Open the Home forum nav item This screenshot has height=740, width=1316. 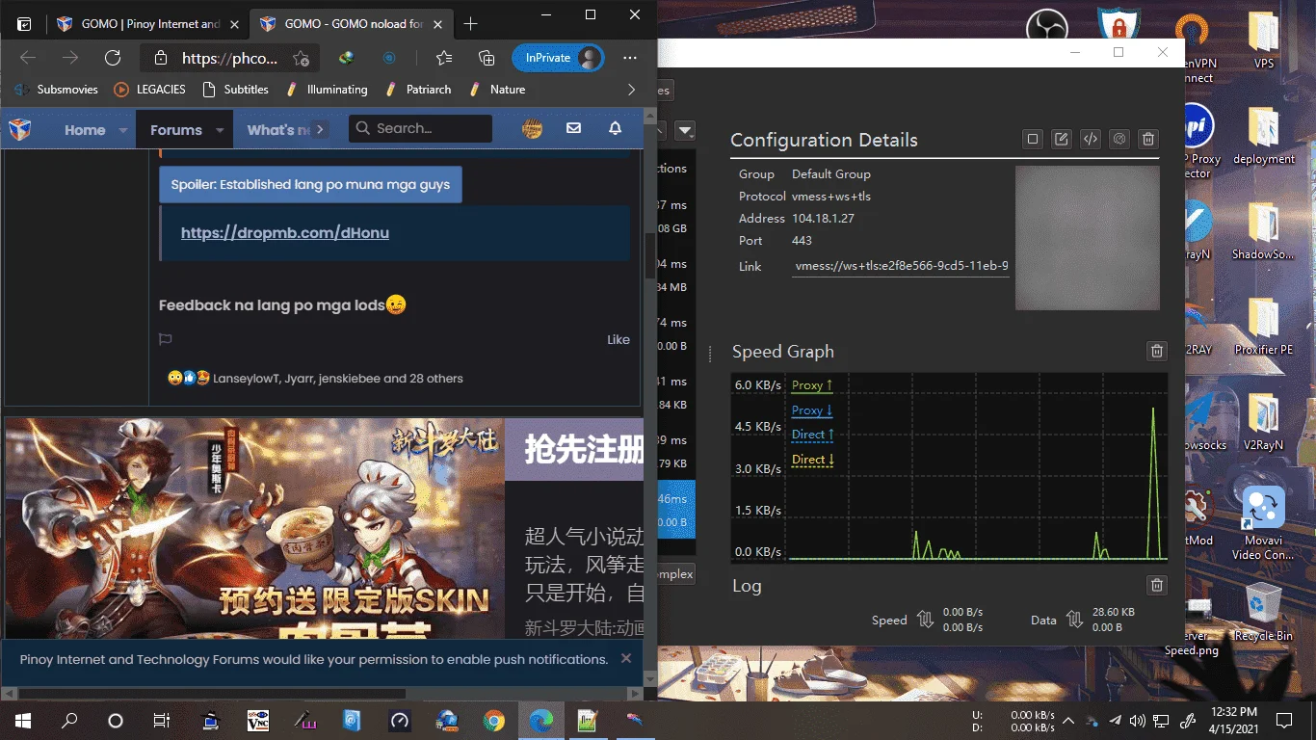tap(85, 129)
